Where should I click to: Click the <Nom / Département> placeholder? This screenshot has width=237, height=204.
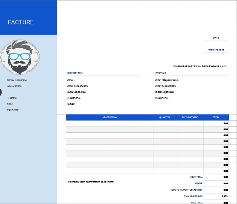[x=167, y=80]
